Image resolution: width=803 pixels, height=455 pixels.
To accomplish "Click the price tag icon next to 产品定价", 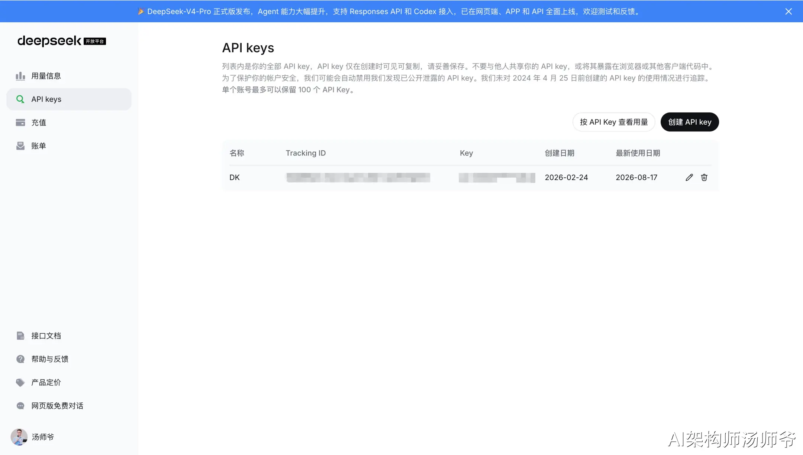I will [x=20, y=382].
